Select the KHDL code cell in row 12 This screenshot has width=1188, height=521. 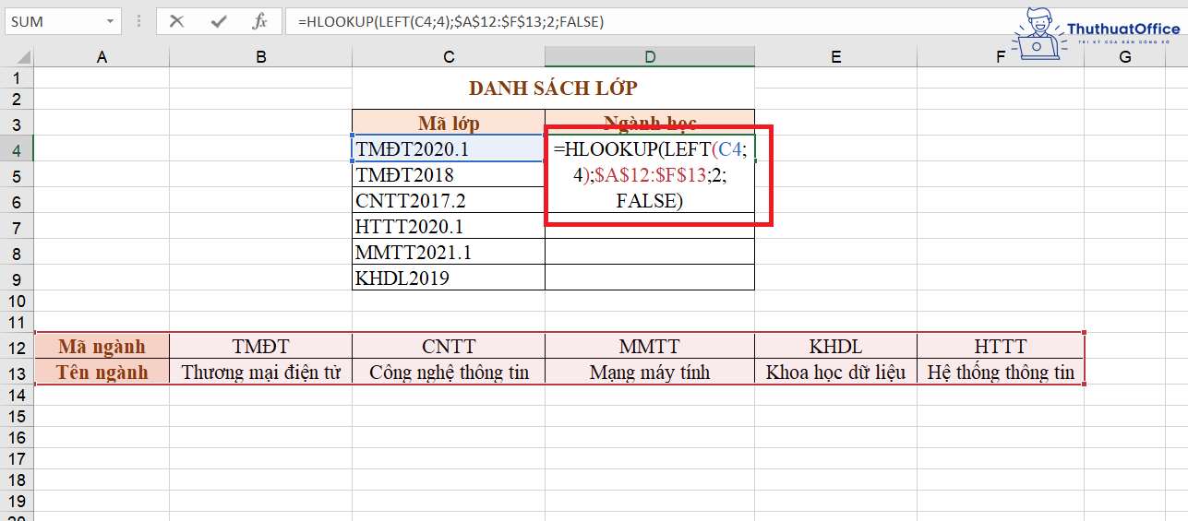(835, 347)
